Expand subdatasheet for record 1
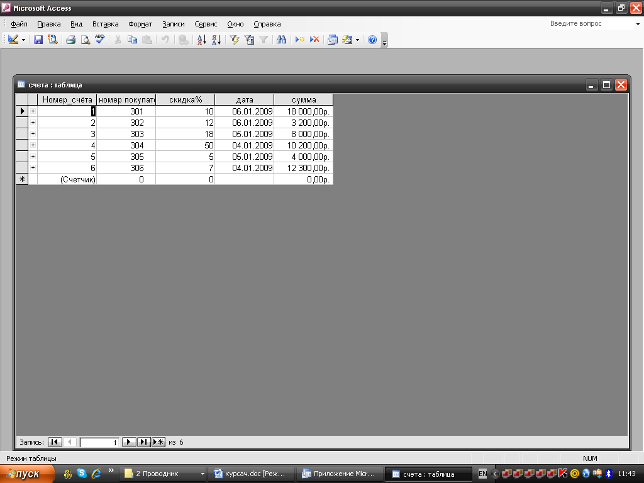 [33, 111]
